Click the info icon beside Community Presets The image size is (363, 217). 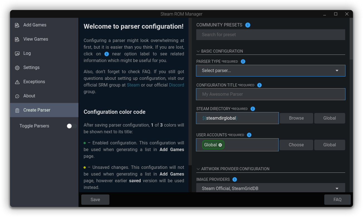pos(248,25)
